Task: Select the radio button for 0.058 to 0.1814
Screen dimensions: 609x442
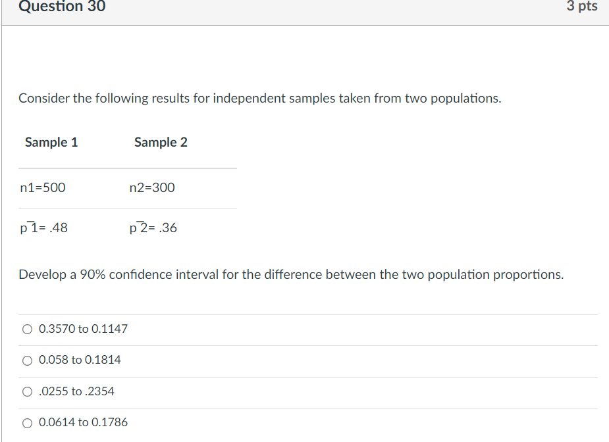Action: pos(27,360)
